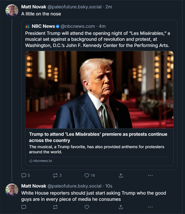
Task: Repost the 'A little on the nose' post
Action: pos(55,175)
